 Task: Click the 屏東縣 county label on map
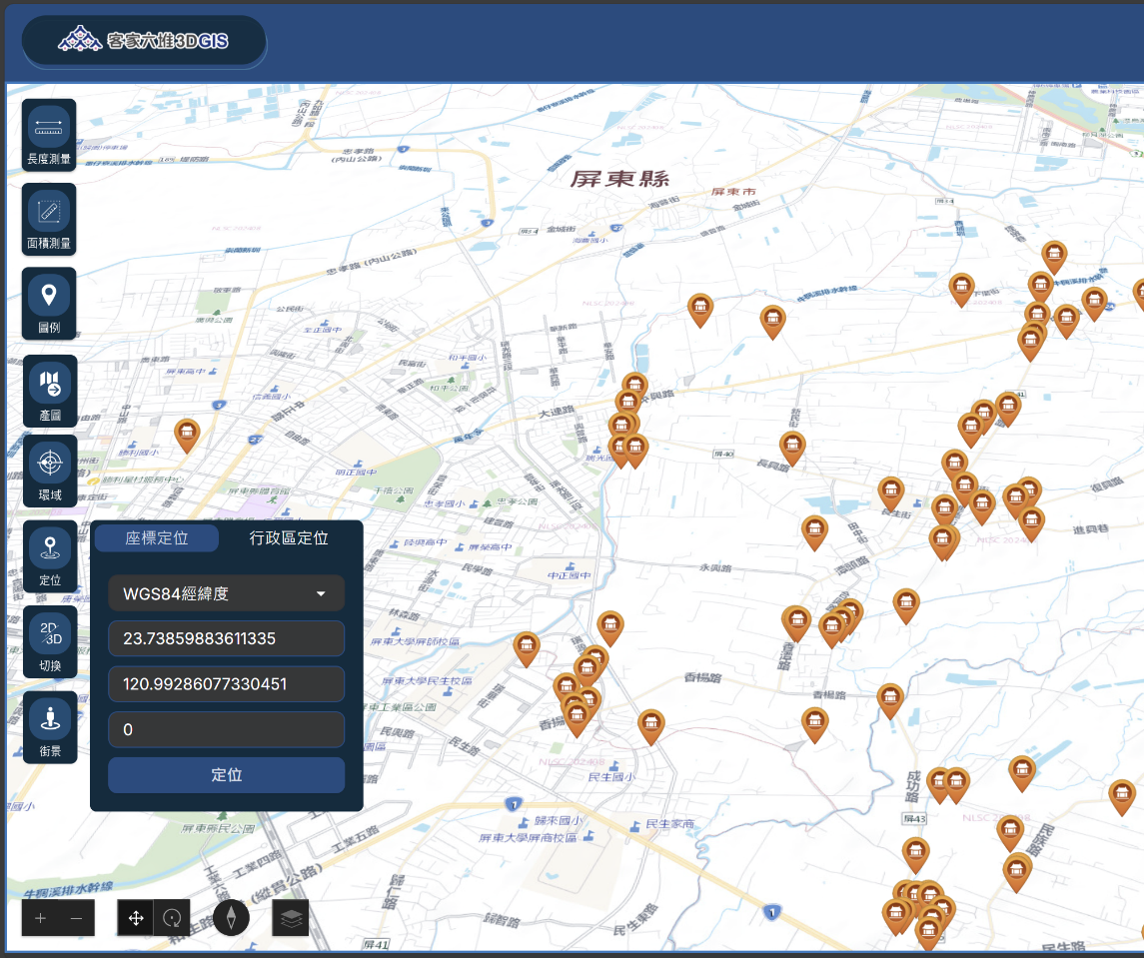pos(619,179)
